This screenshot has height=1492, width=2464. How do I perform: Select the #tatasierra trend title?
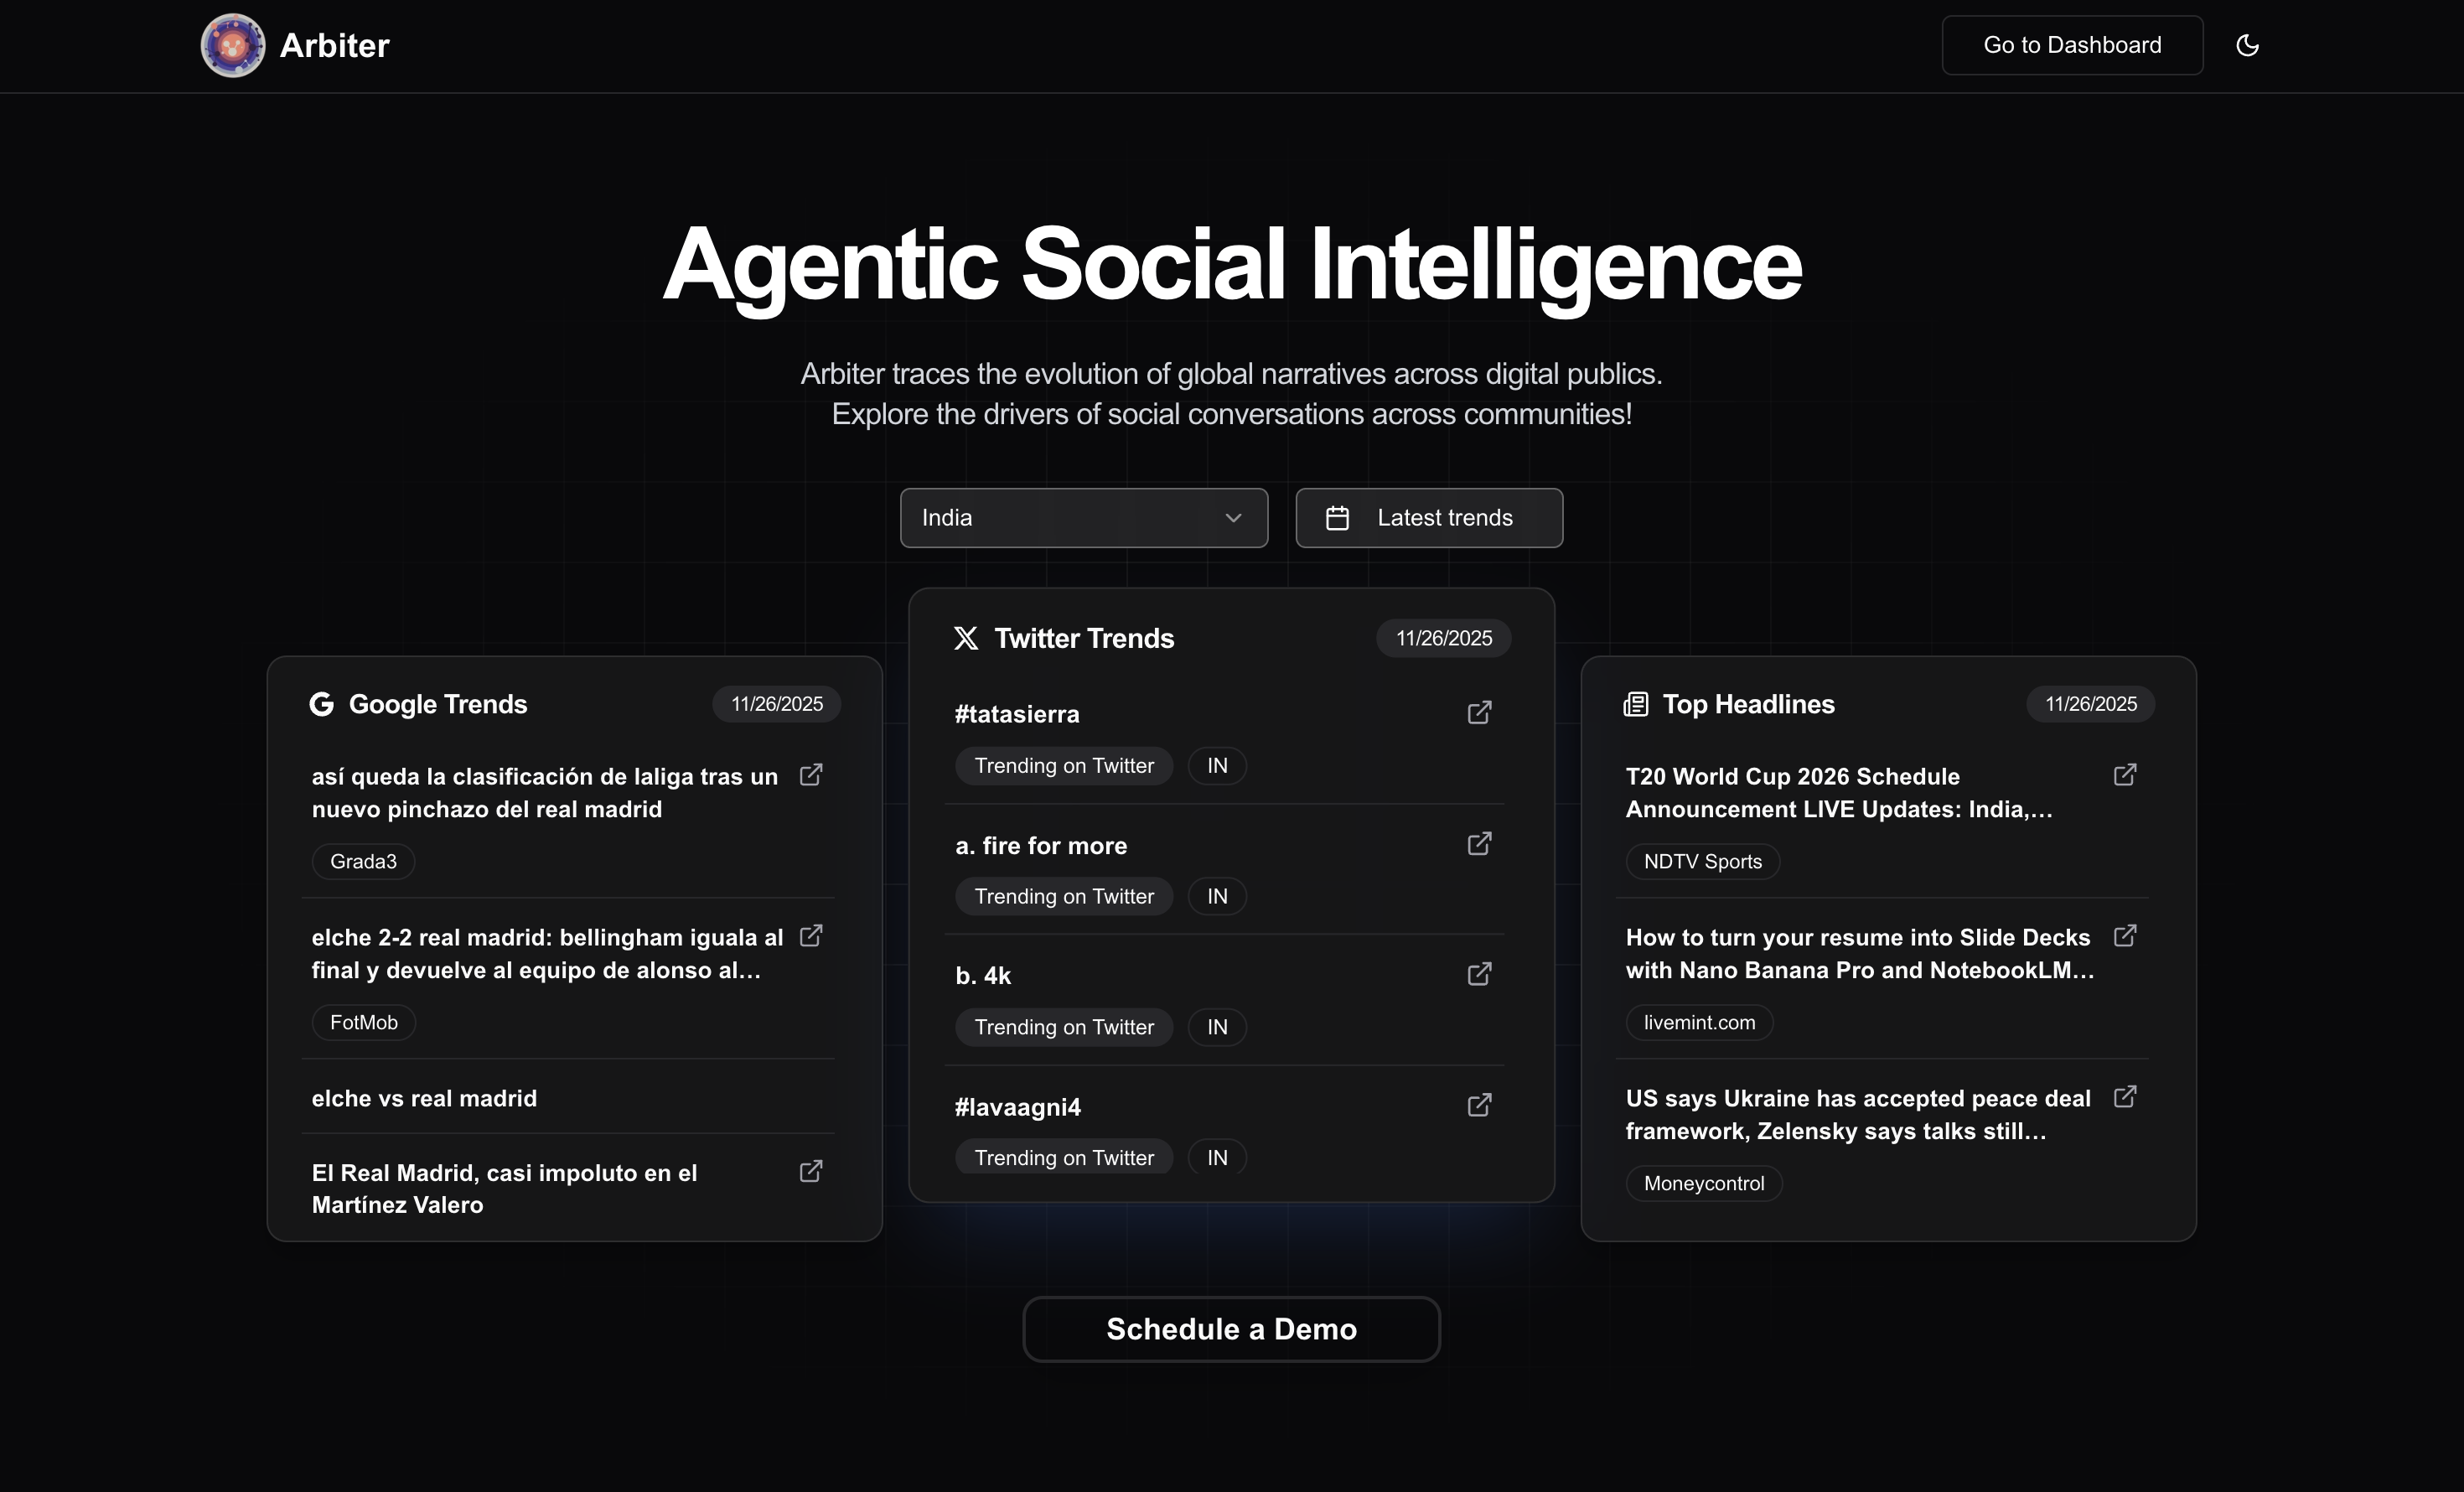tap(1017, 714)
